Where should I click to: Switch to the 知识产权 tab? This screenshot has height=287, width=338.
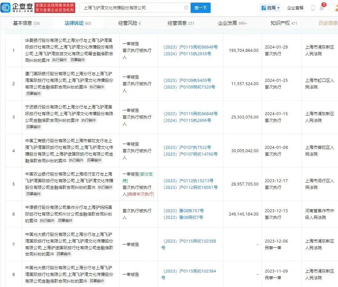(284, 23)
